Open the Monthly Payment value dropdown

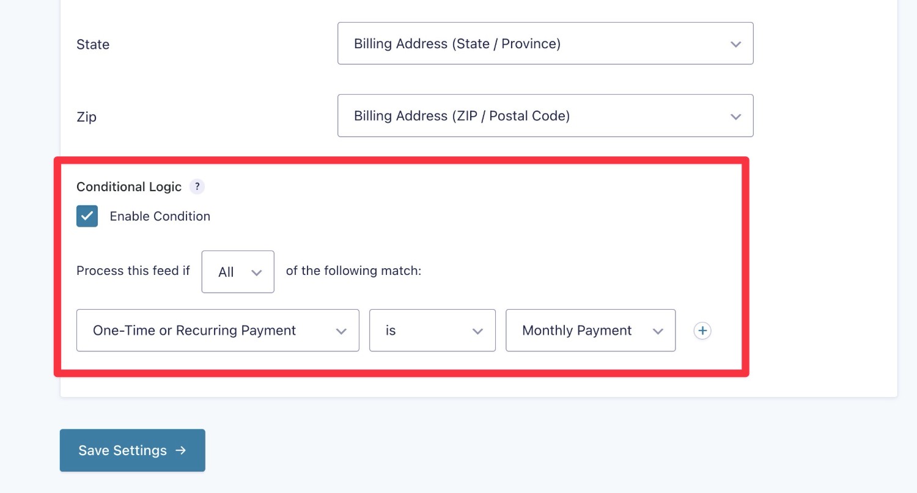591,330
